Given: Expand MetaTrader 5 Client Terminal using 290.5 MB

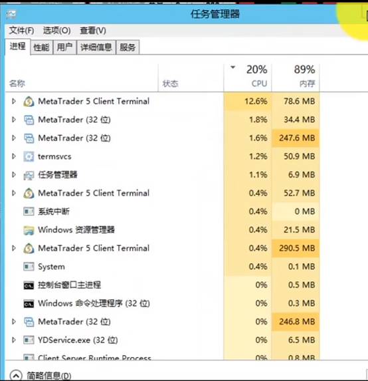Looking at the screenshot, I should coord(14,248).
